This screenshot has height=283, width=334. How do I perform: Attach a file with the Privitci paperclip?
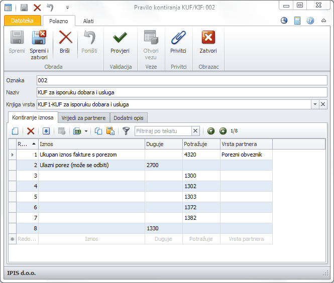(178, 42)
